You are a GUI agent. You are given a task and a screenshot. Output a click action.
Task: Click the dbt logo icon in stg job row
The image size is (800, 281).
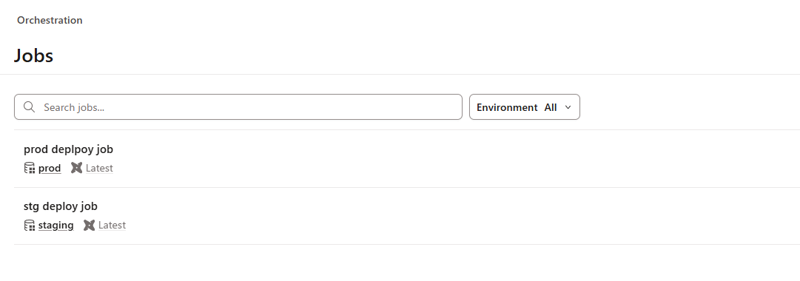[x=90, y=225]
